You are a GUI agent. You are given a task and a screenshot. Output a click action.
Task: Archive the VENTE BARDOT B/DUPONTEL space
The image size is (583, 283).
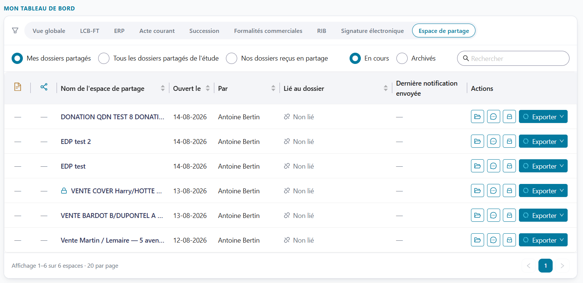(x=510, y=215)
